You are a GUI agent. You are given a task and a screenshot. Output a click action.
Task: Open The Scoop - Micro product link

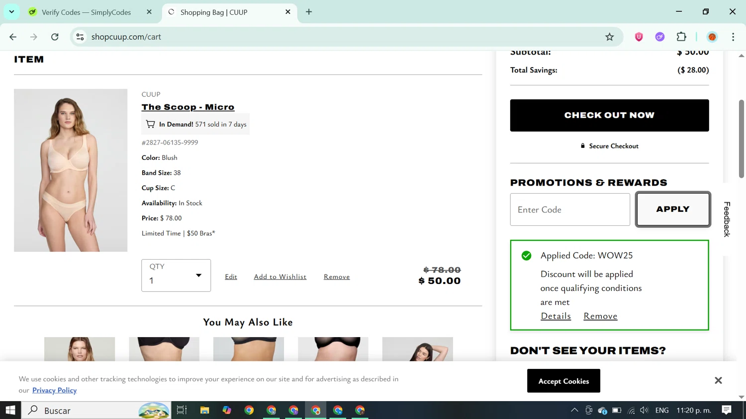pos(188,107)
